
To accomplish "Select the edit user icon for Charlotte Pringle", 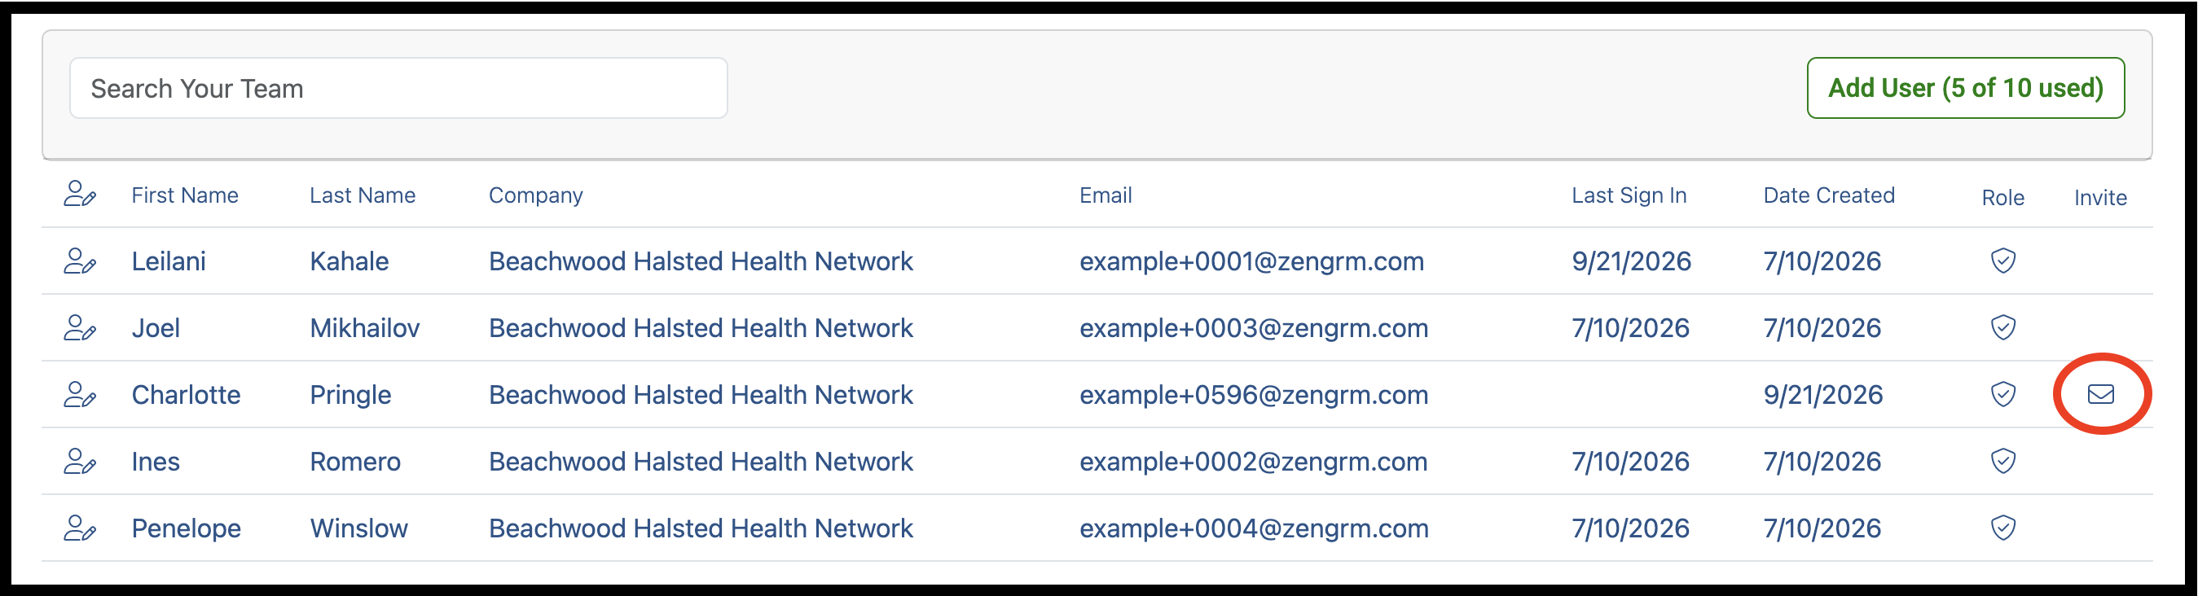I will pos(79,394).
